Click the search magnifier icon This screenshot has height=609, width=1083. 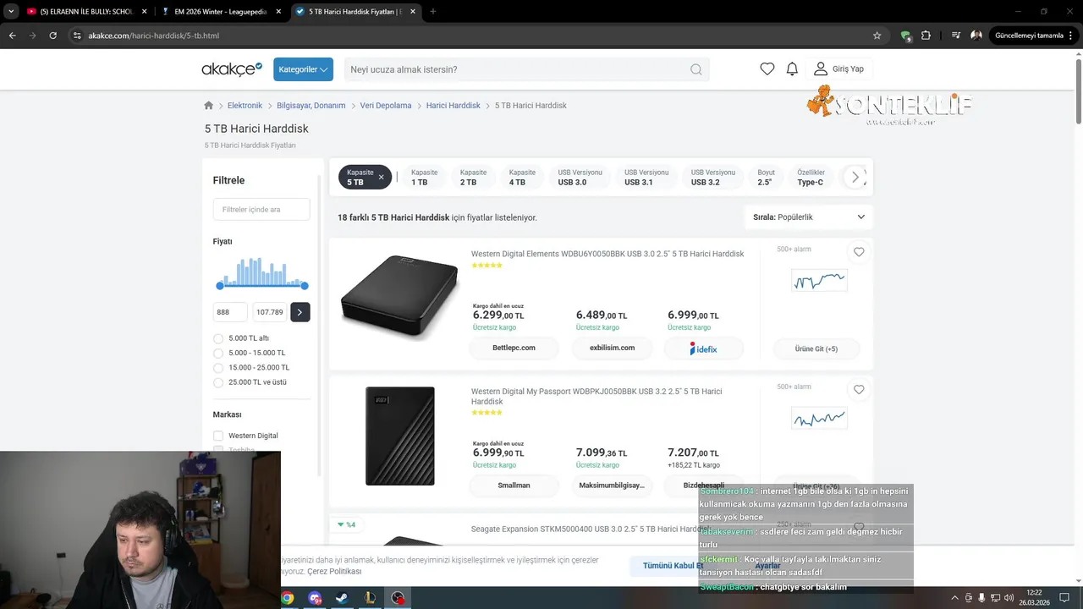(695, 69)
